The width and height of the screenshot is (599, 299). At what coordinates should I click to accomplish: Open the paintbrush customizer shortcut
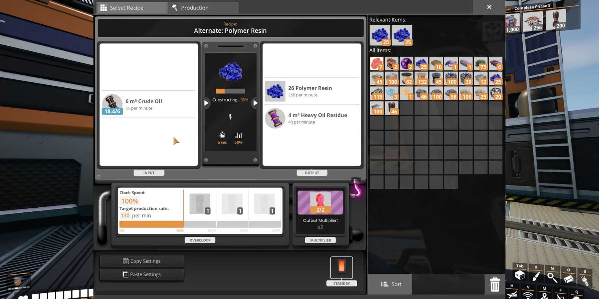[x=536, y=276]
